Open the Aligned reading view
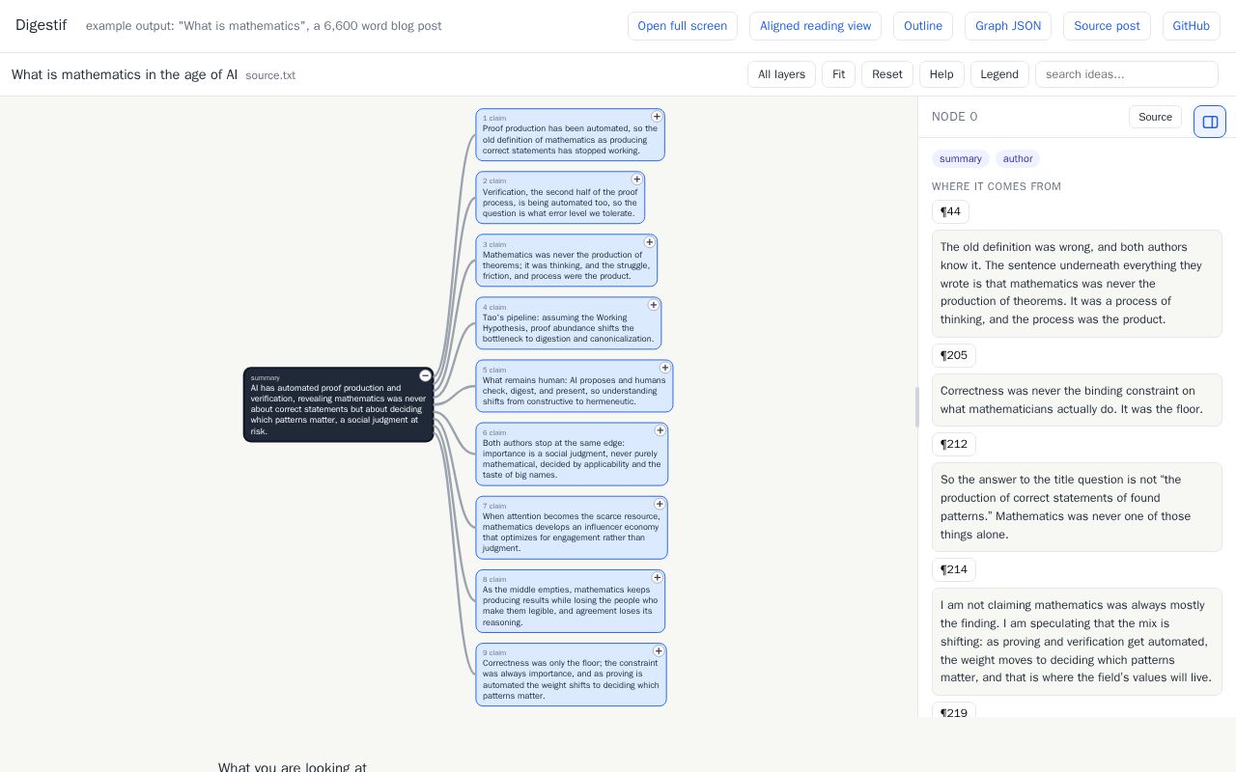 (x=815, y=26)
